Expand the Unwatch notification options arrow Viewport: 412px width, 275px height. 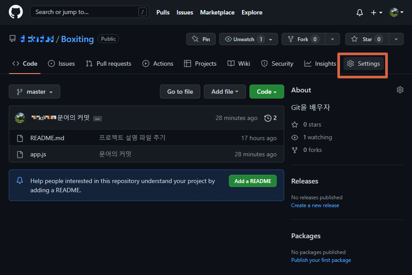click(x=271, y=39)
